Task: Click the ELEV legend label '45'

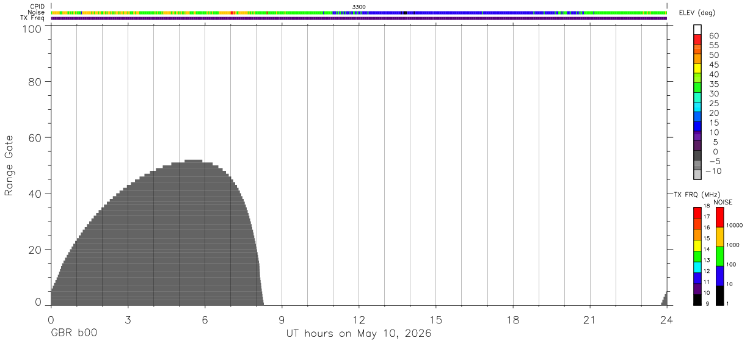Action: click(713, 65)
